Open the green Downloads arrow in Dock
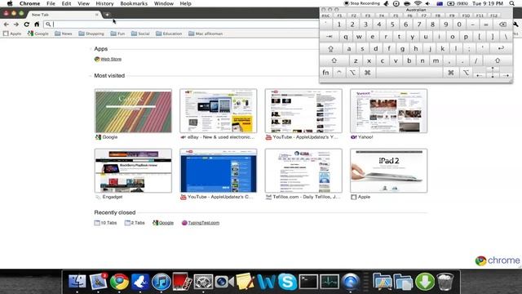Viewport: 522px width, 294px height. 425,282
